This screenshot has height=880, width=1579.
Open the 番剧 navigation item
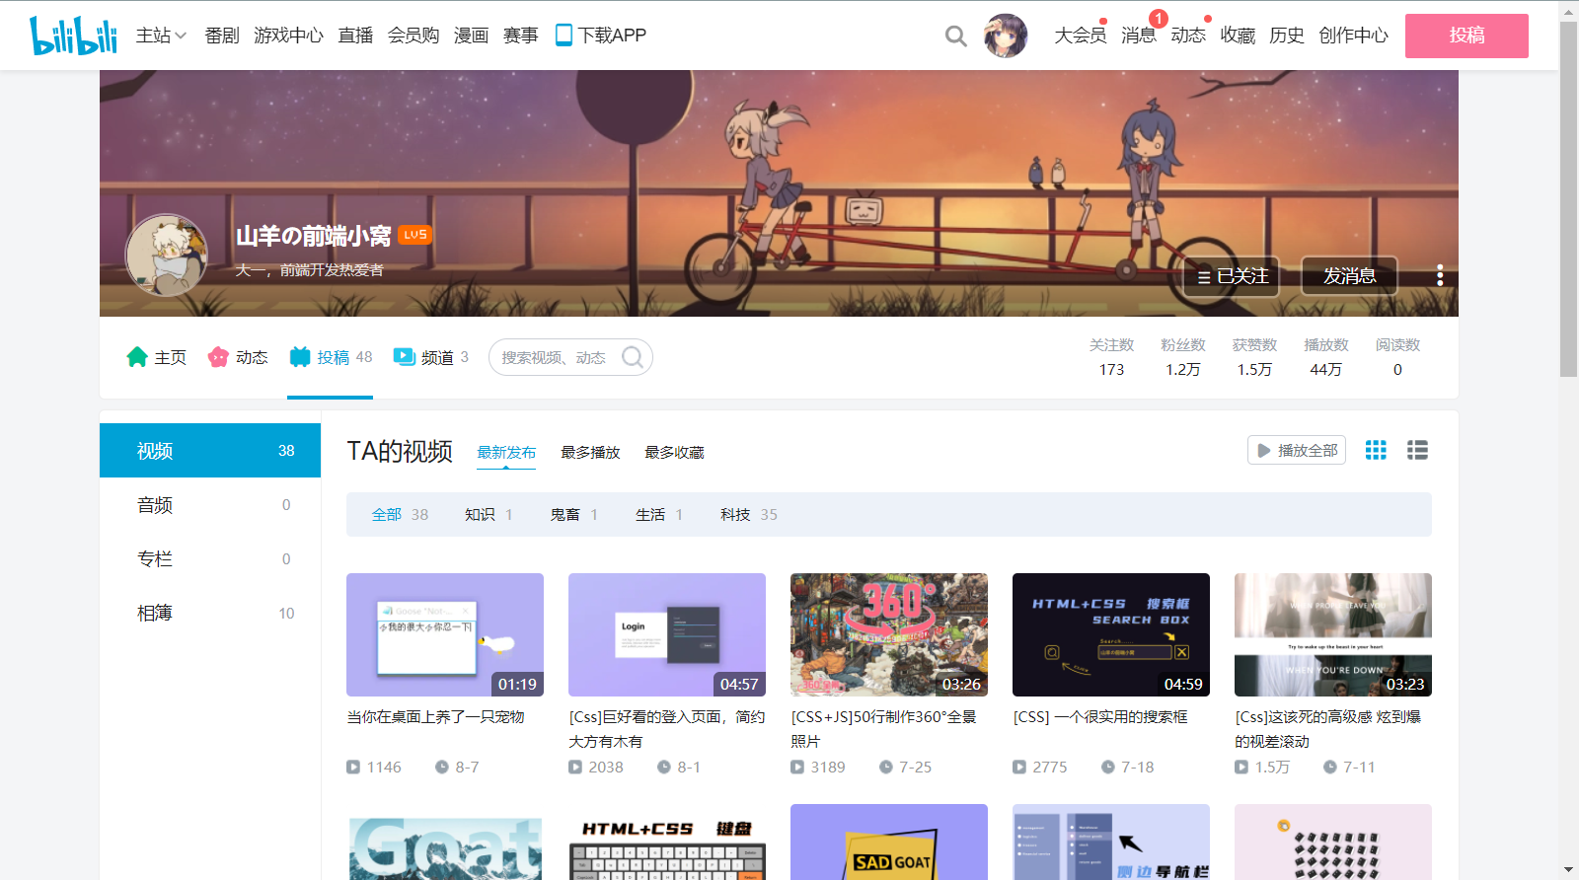[222, 36]
